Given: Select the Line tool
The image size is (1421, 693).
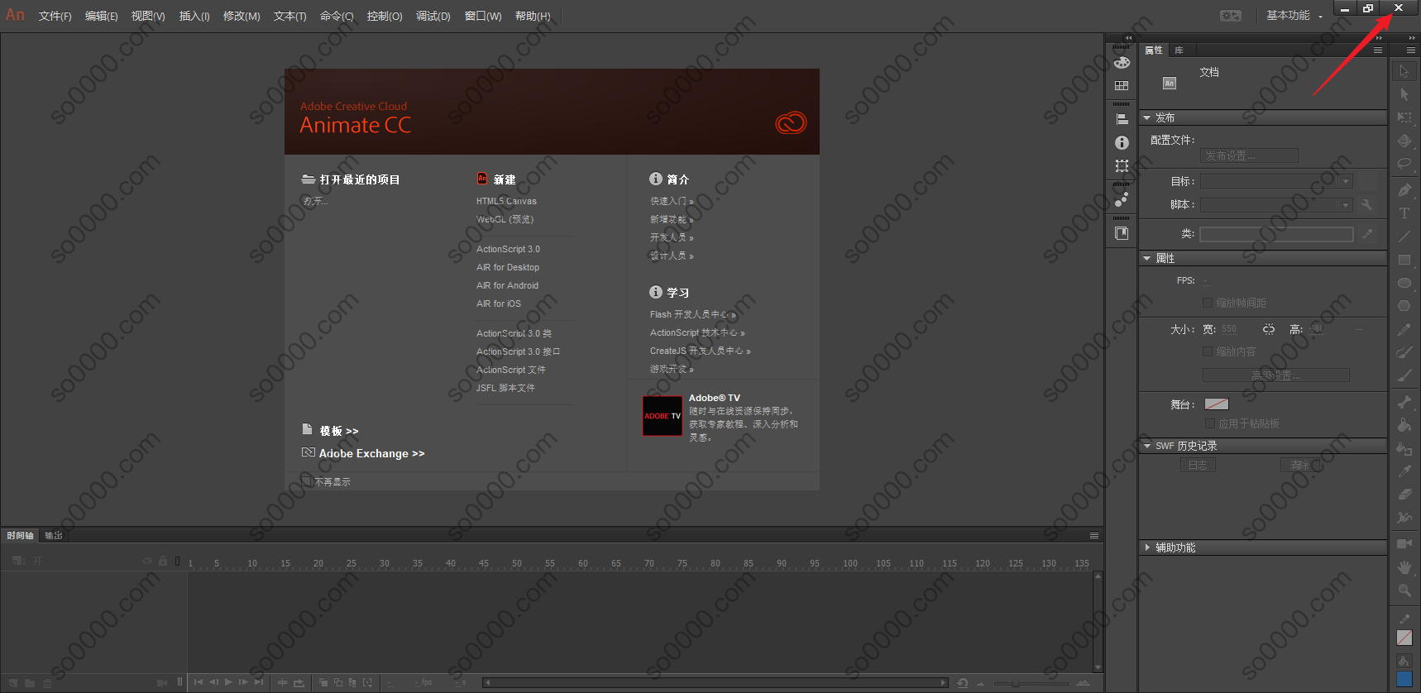Looking at the screenshot, I should [1404, 236].
